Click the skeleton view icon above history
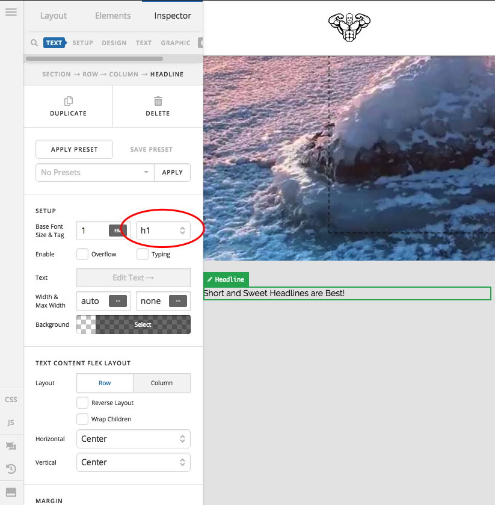 [x=11, y=446]
